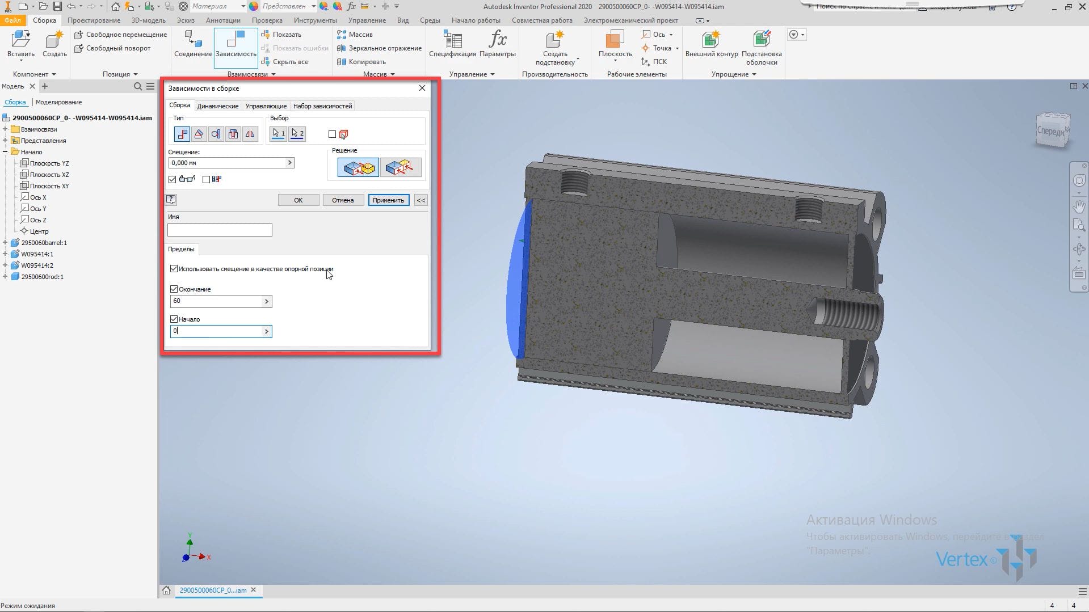Open the Соединение joint tool
1089x612 pixels.
193,44
